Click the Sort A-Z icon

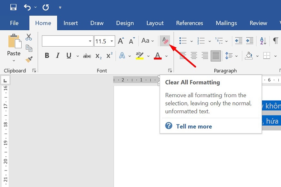coord(263,41)
